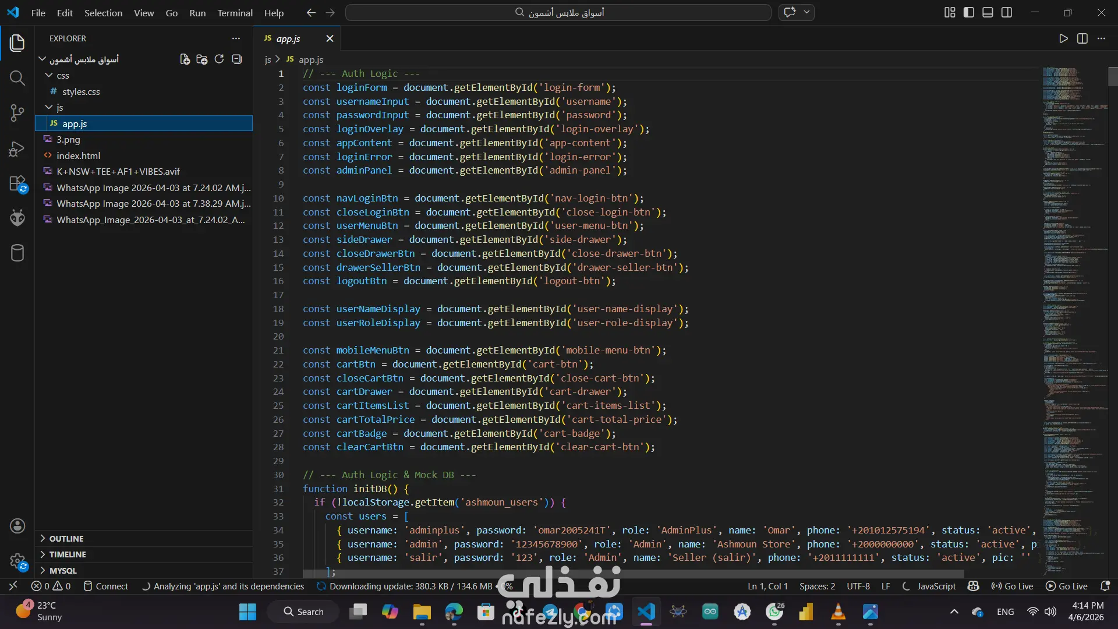Open the Terminal menu
This screenshot has width=1118, height=629.
click(x=235, y=13)
